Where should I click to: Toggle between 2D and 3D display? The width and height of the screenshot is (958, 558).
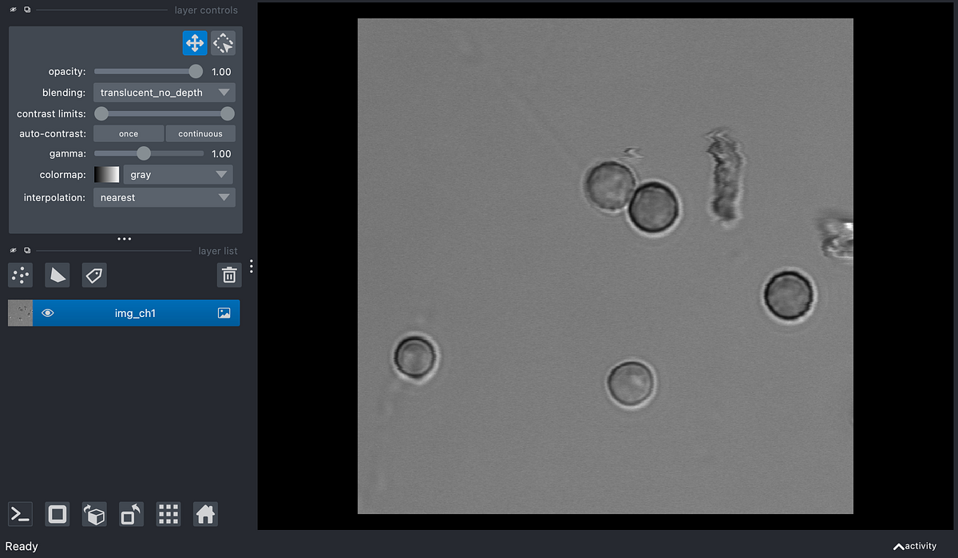(57, 514)
